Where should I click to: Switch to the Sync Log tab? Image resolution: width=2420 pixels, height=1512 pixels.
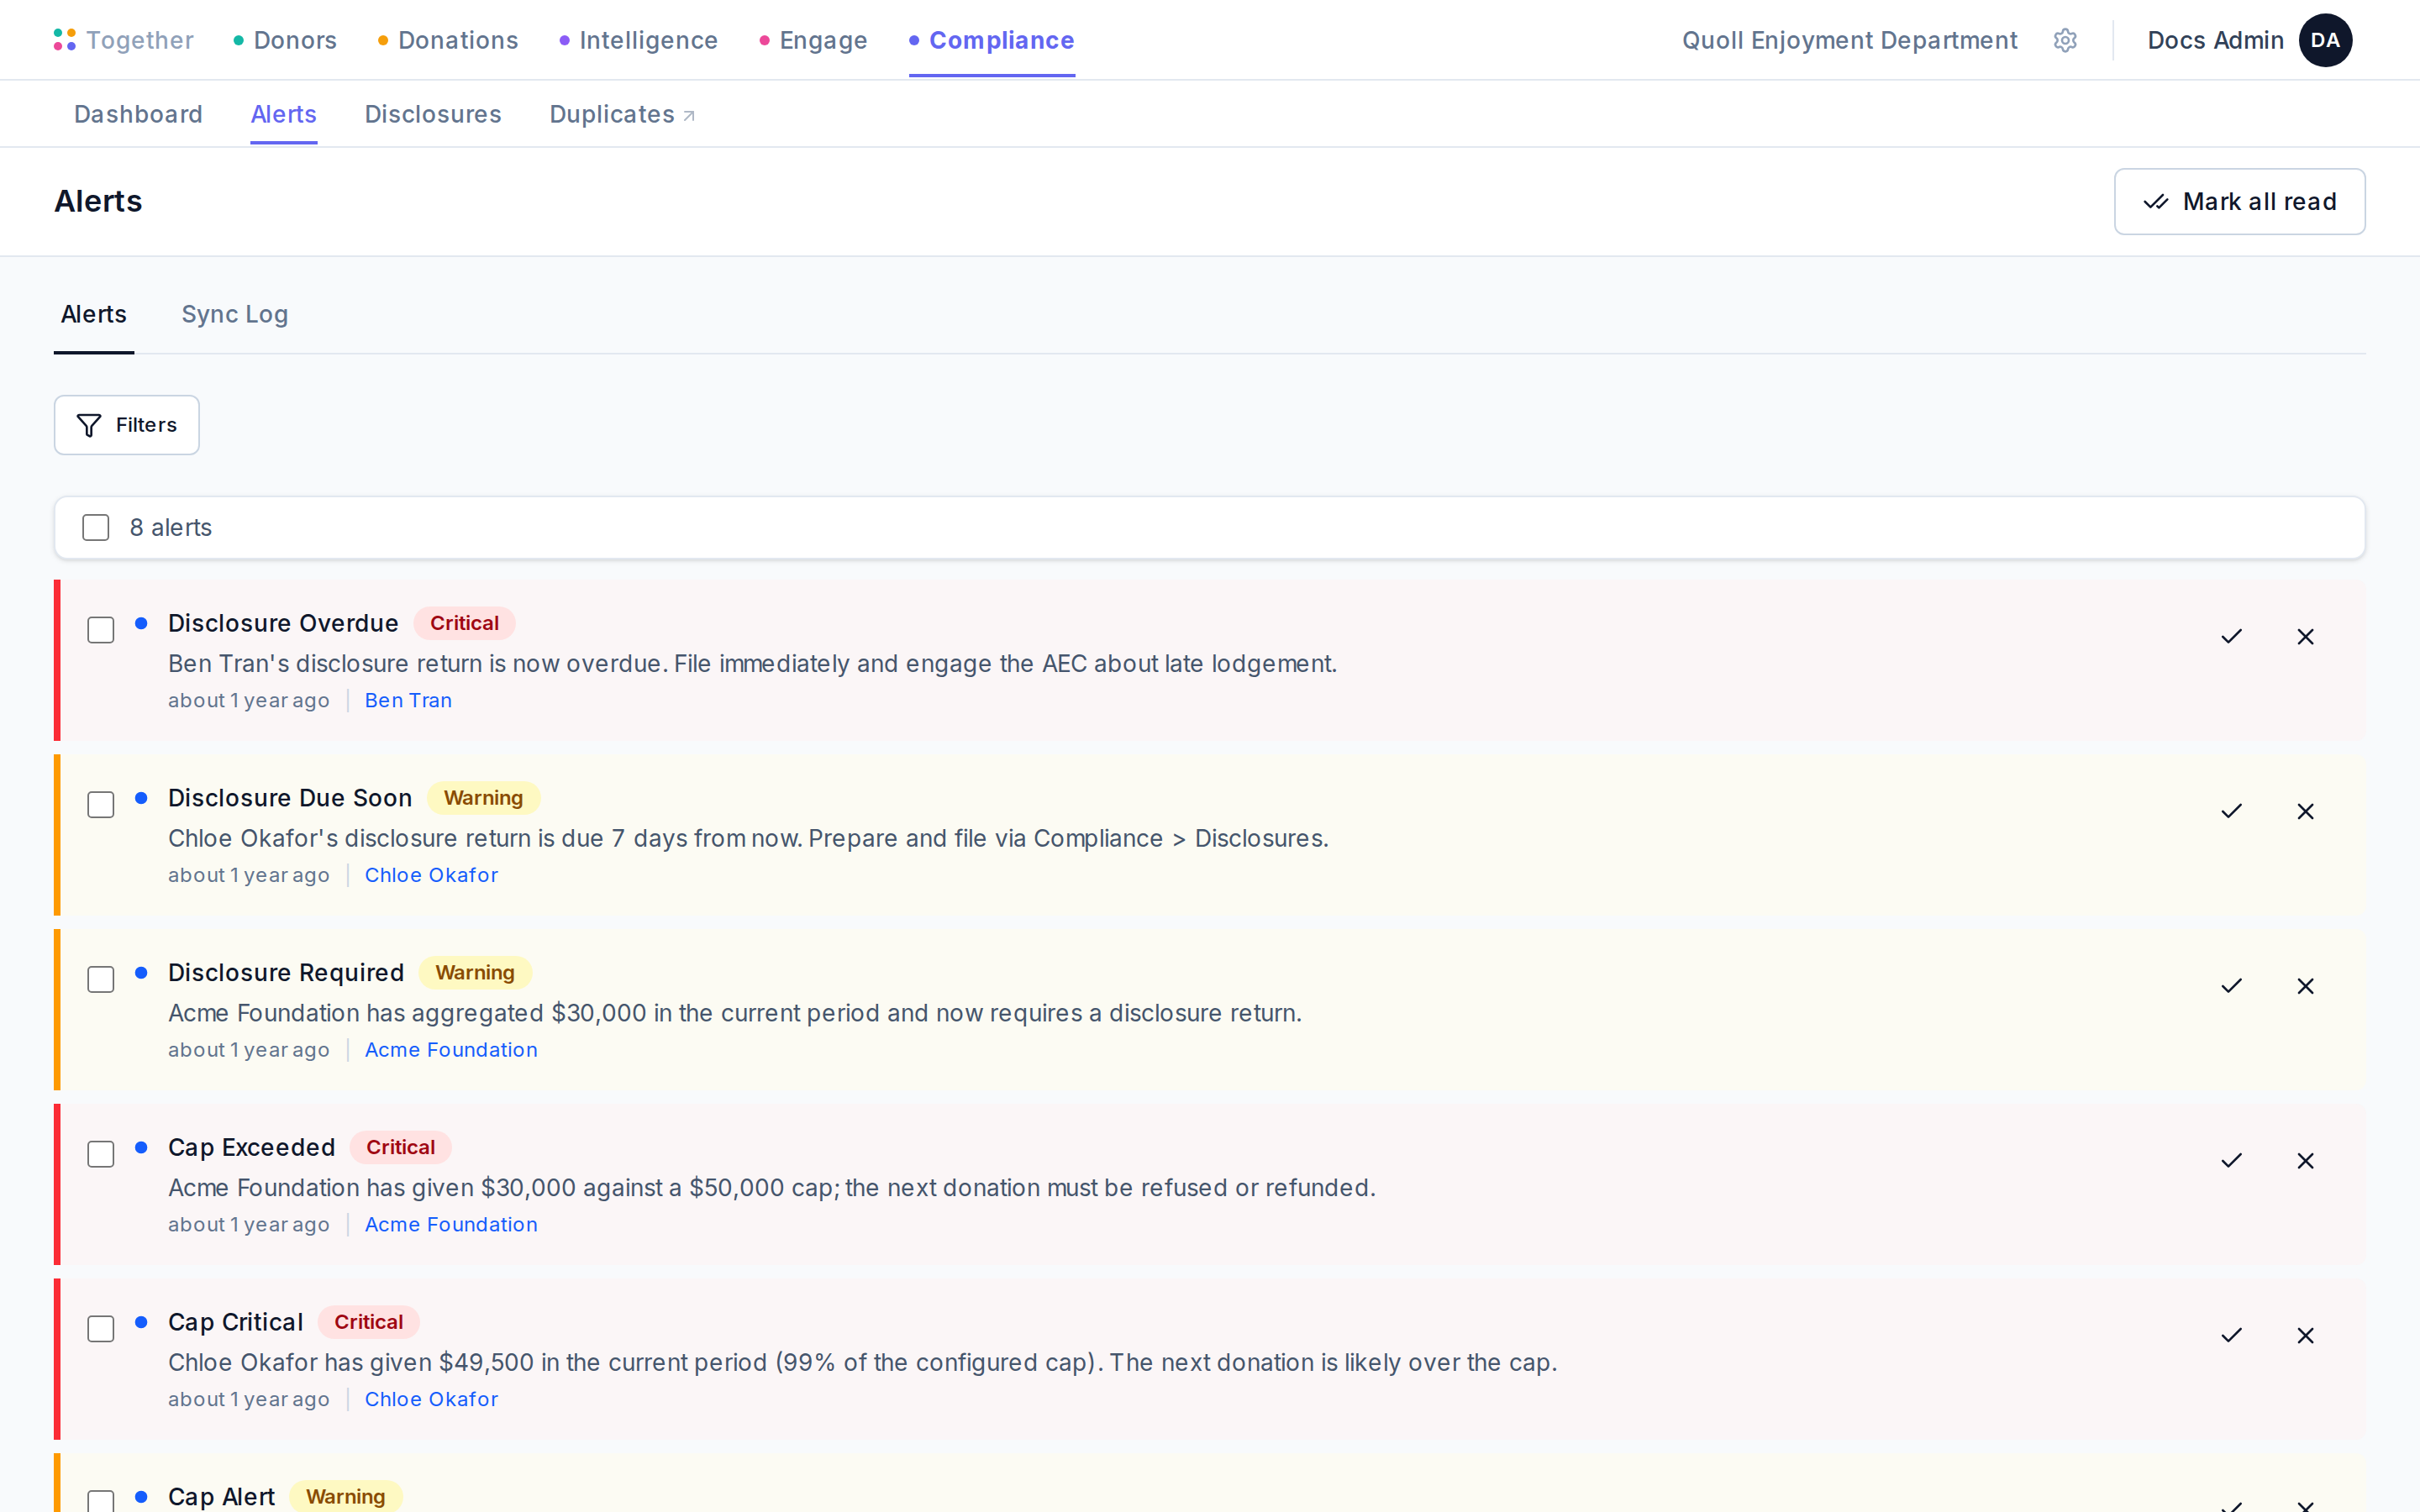[x=235, y=314]
